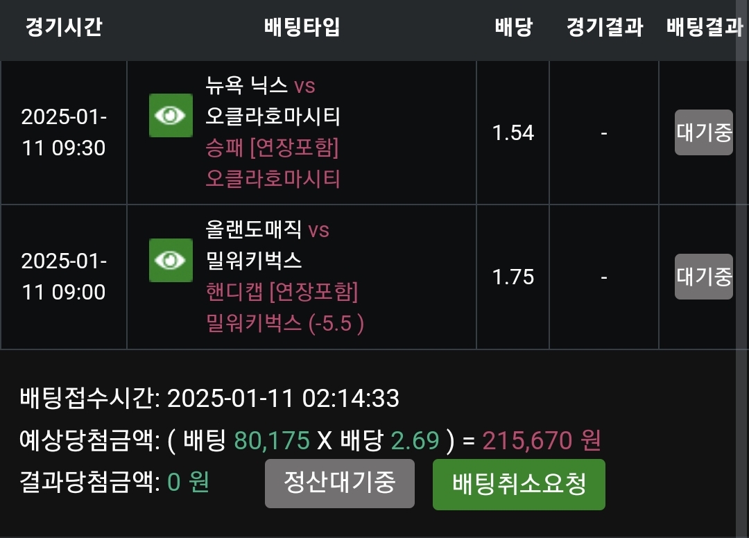Select the 배팅타입 column header
Screen dimensions: 749x538
tap(302, 28)
